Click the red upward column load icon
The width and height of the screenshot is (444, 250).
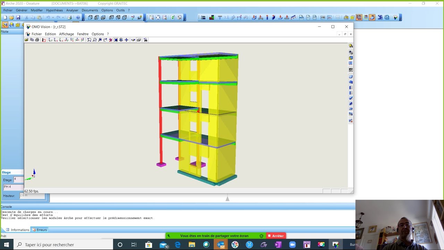point(267,17)
